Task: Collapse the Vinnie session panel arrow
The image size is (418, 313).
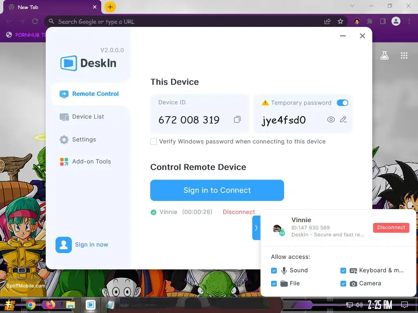Action: (x=256, y=228)
